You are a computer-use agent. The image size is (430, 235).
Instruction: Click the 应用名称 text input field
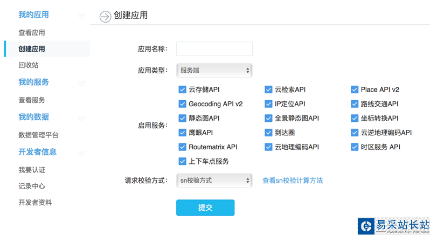(214, 49)
